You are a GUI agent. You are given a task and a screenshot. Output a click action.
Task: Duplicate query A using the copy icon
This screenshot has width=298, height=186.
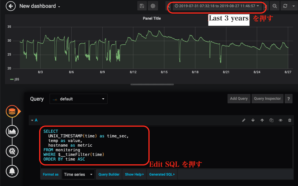pyautogui.click(x=271, y=120)
